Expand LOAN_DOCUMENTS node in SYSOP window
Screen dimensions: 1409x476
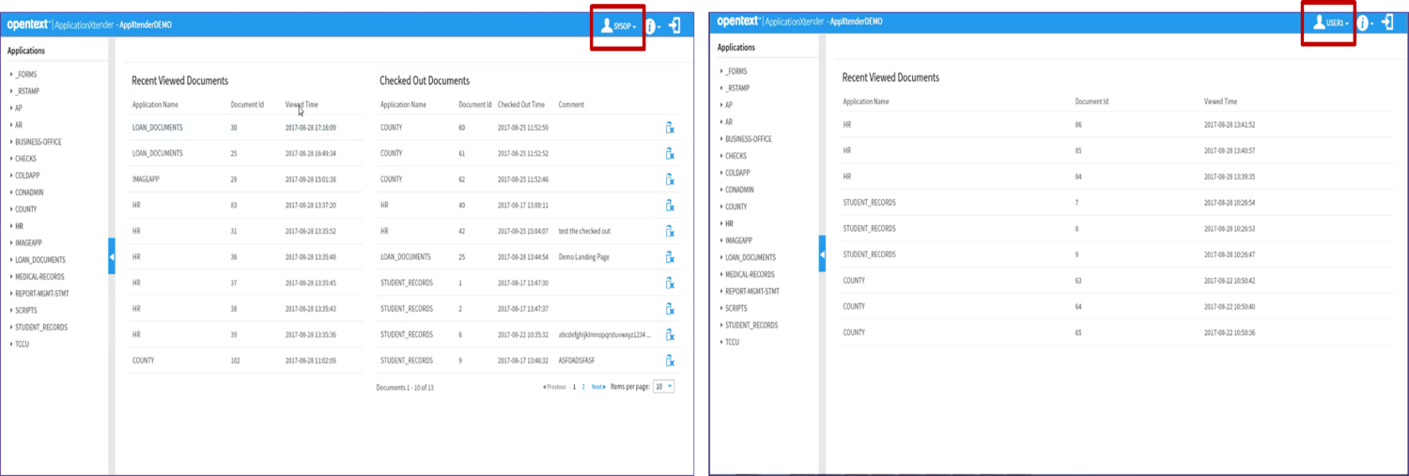click(x=11, y=260)
